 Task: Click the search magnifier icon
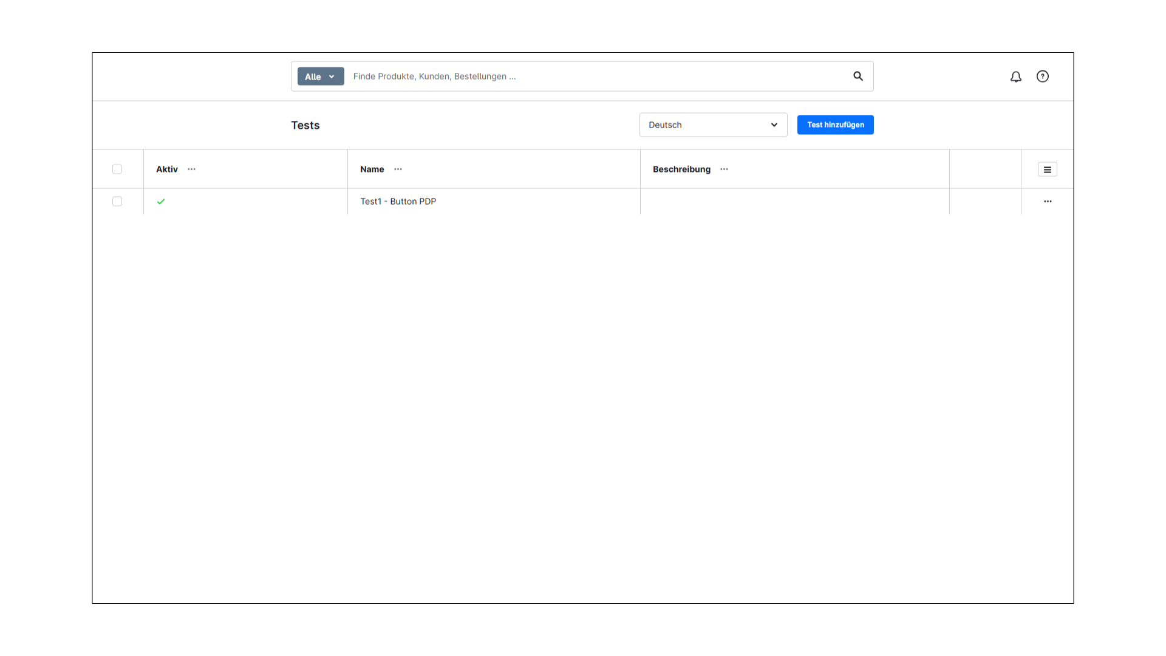857,76
